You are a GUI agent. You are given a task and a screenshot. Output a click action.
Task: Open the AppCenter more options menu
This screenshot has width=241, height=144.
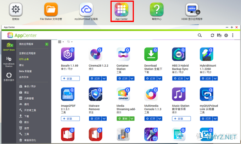tap(233, 35)
